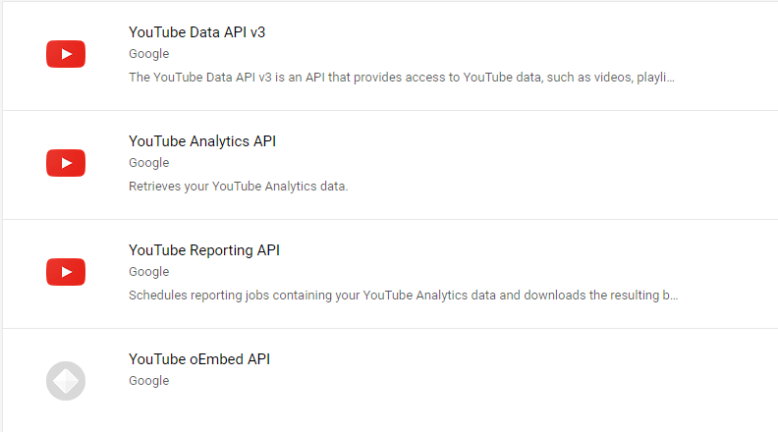
Task: Click Google label under YouTube Analytics API
Action: tap(149, 163)
